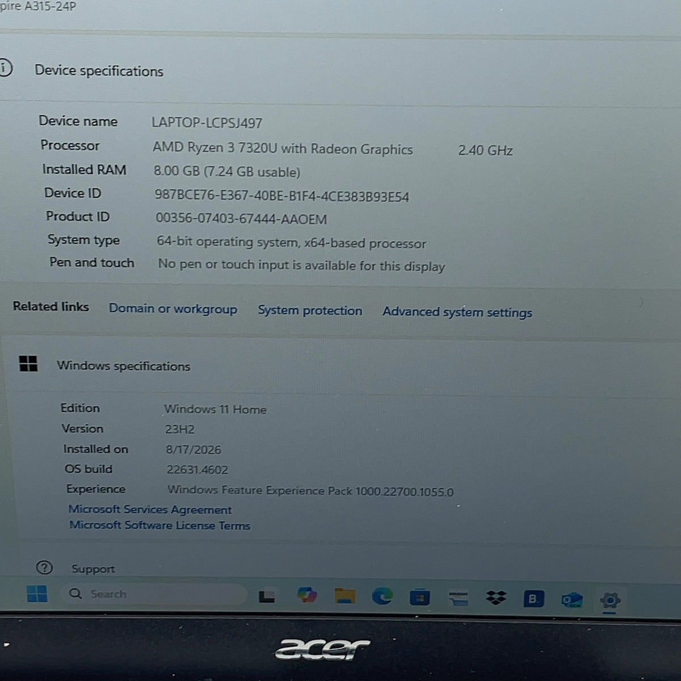The image size is (681, 681).
Task: Open the Domain or workgroup link
Action: [x=173, y=309]
